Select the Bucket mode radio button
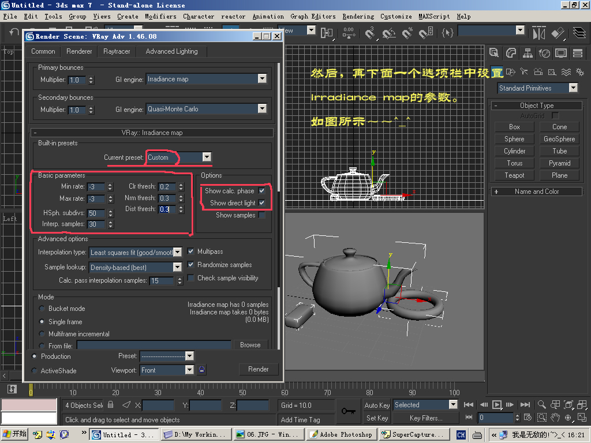Image resolution: width=591 pixels, height=443 pixels. [x=42, y=309]
